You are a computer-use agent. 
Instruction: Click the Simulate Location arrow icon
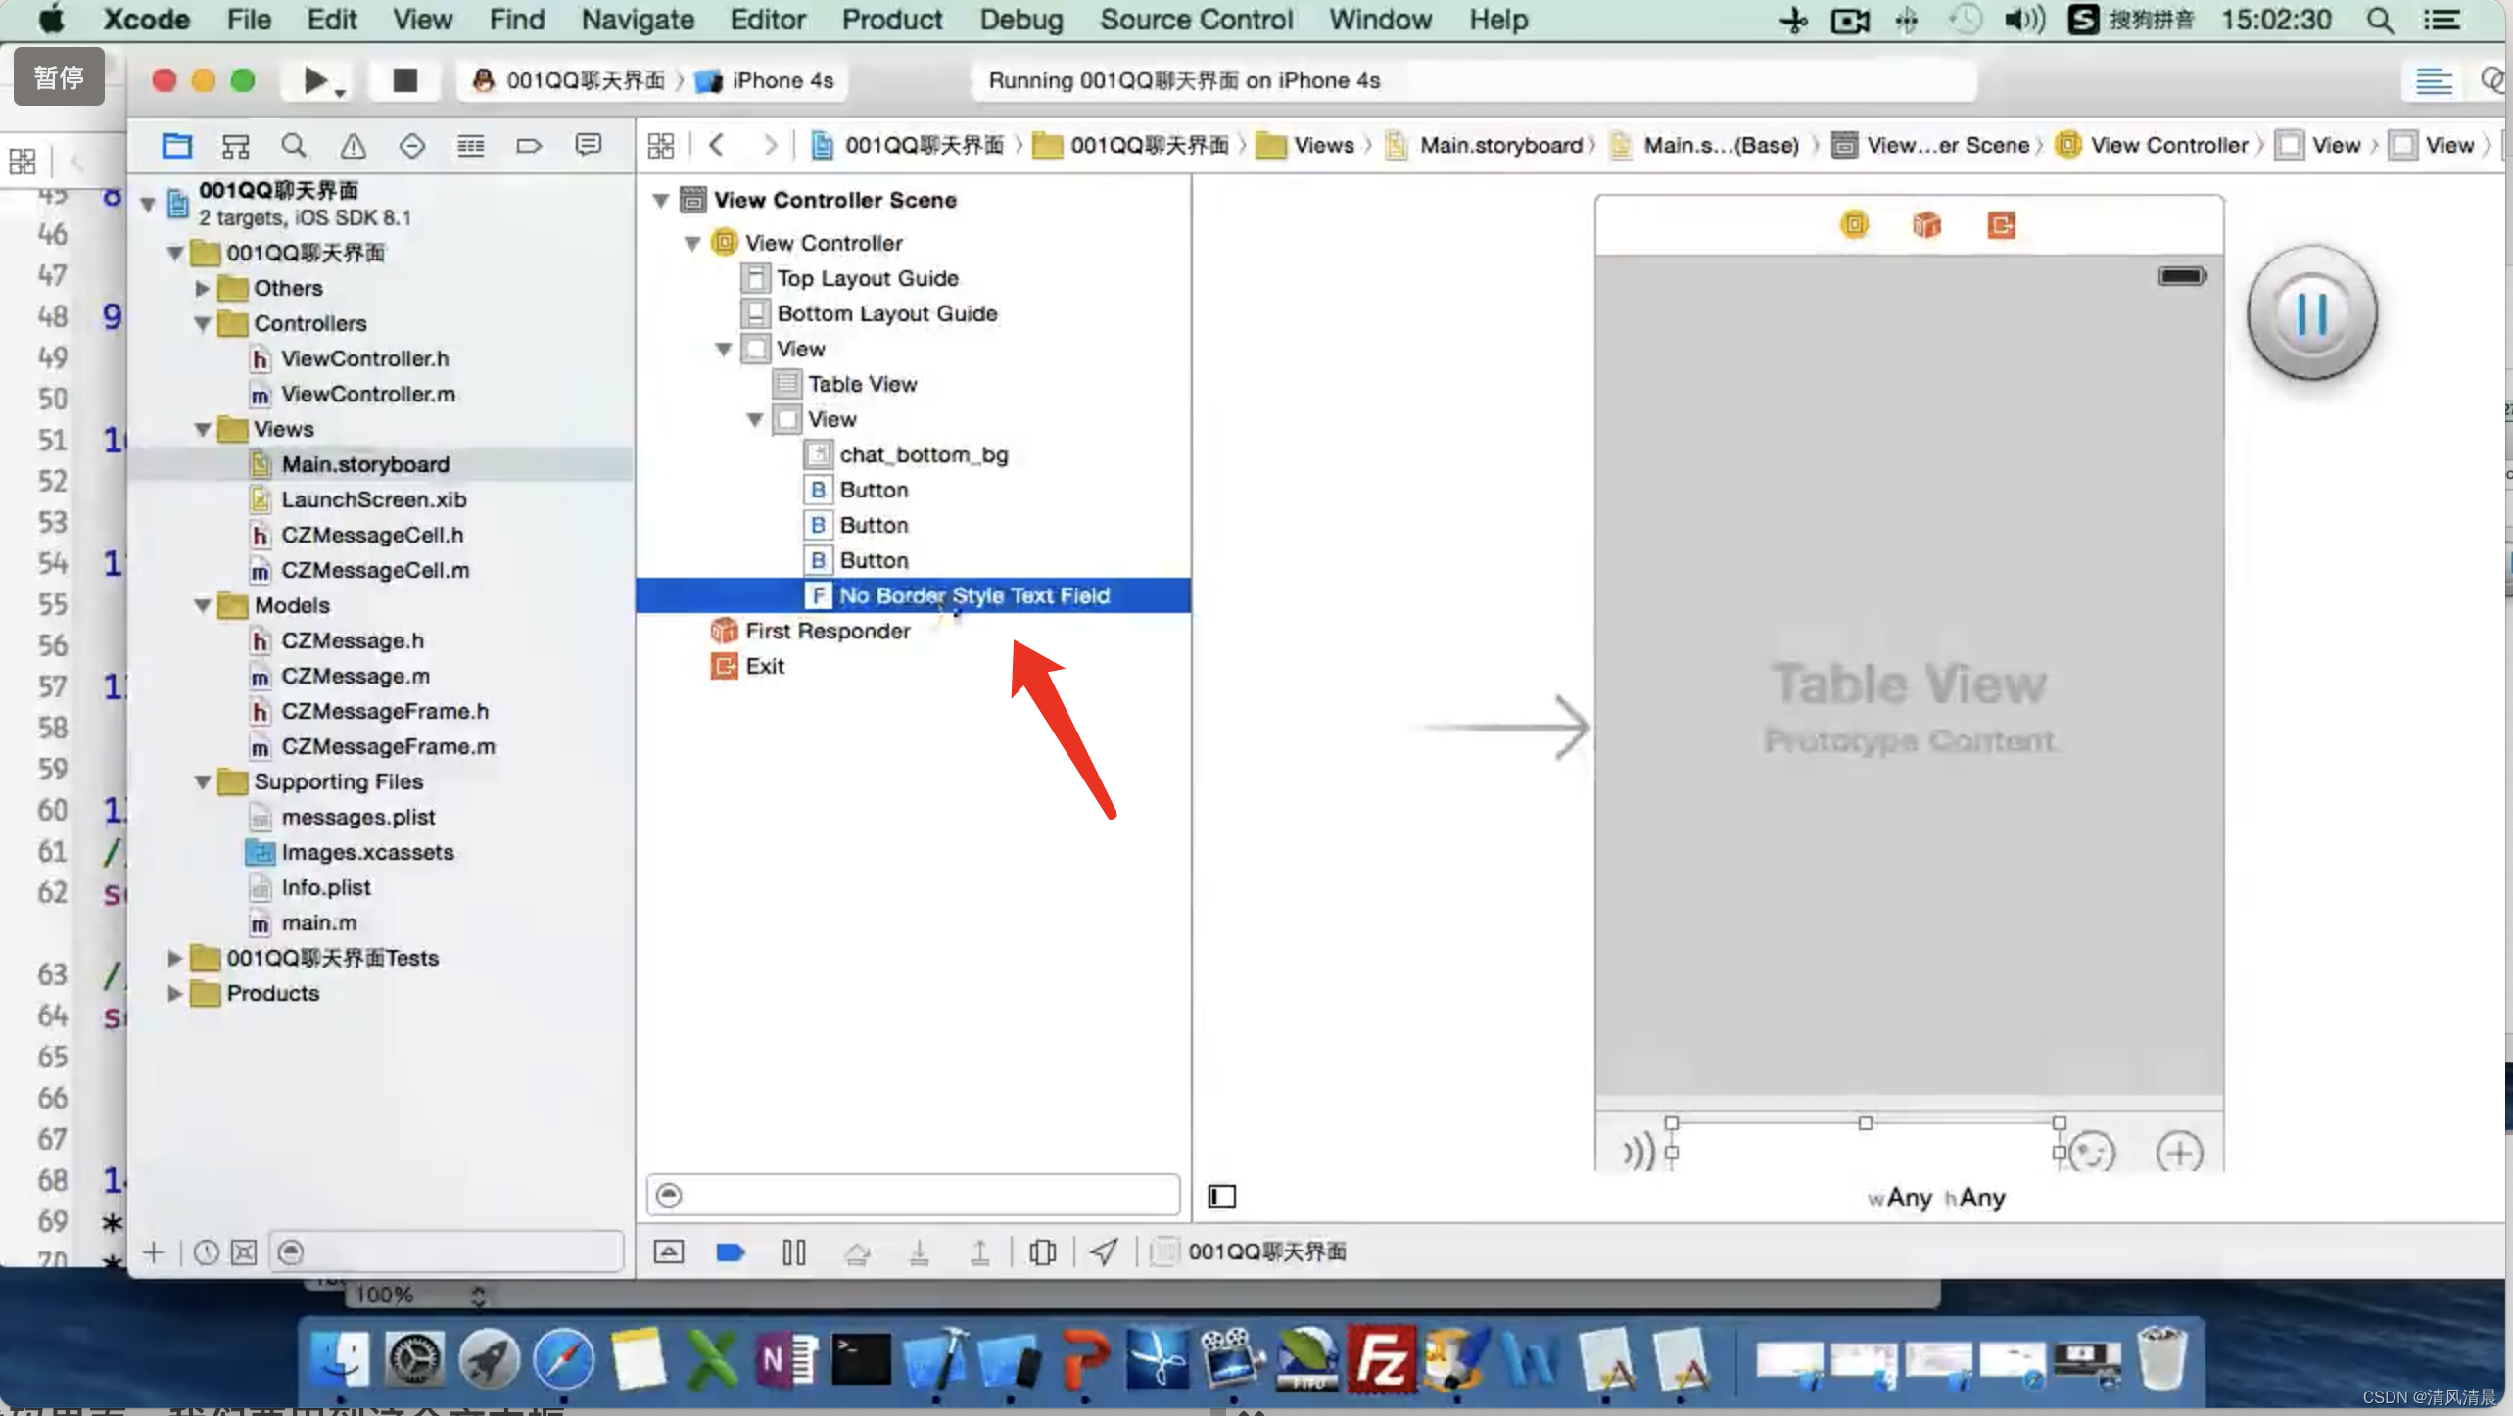point(1104,1251)
